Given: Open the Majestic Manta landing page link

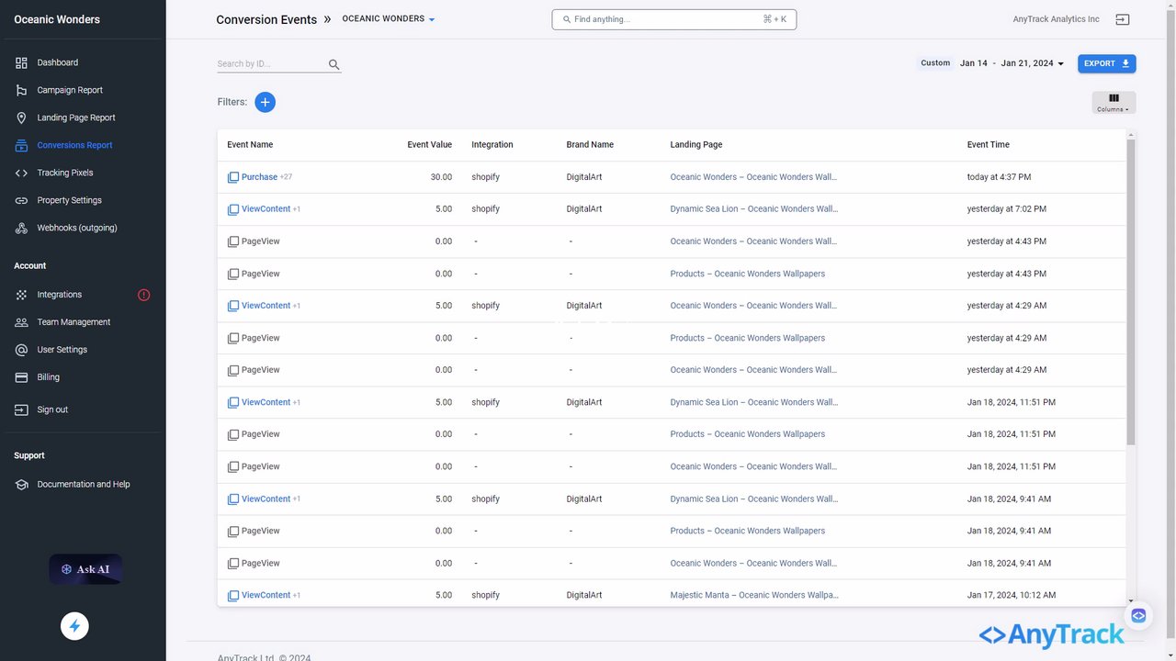Looking at the screenshot, I should click(x=753, y=595).
